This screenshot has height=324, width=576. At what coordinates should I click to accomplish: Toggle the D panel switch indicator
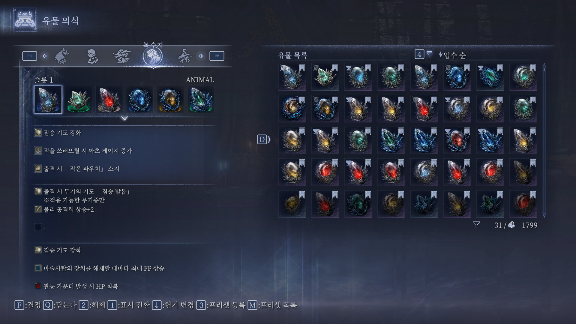[x=263, y=139]
